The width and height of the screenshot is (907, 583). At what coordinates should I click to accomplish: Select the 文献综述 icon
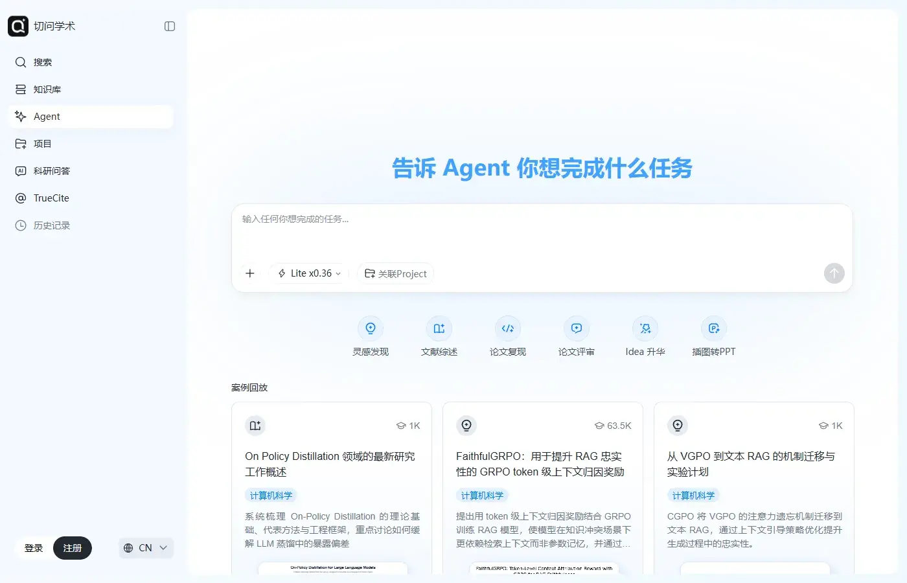[x=439, y=328]
